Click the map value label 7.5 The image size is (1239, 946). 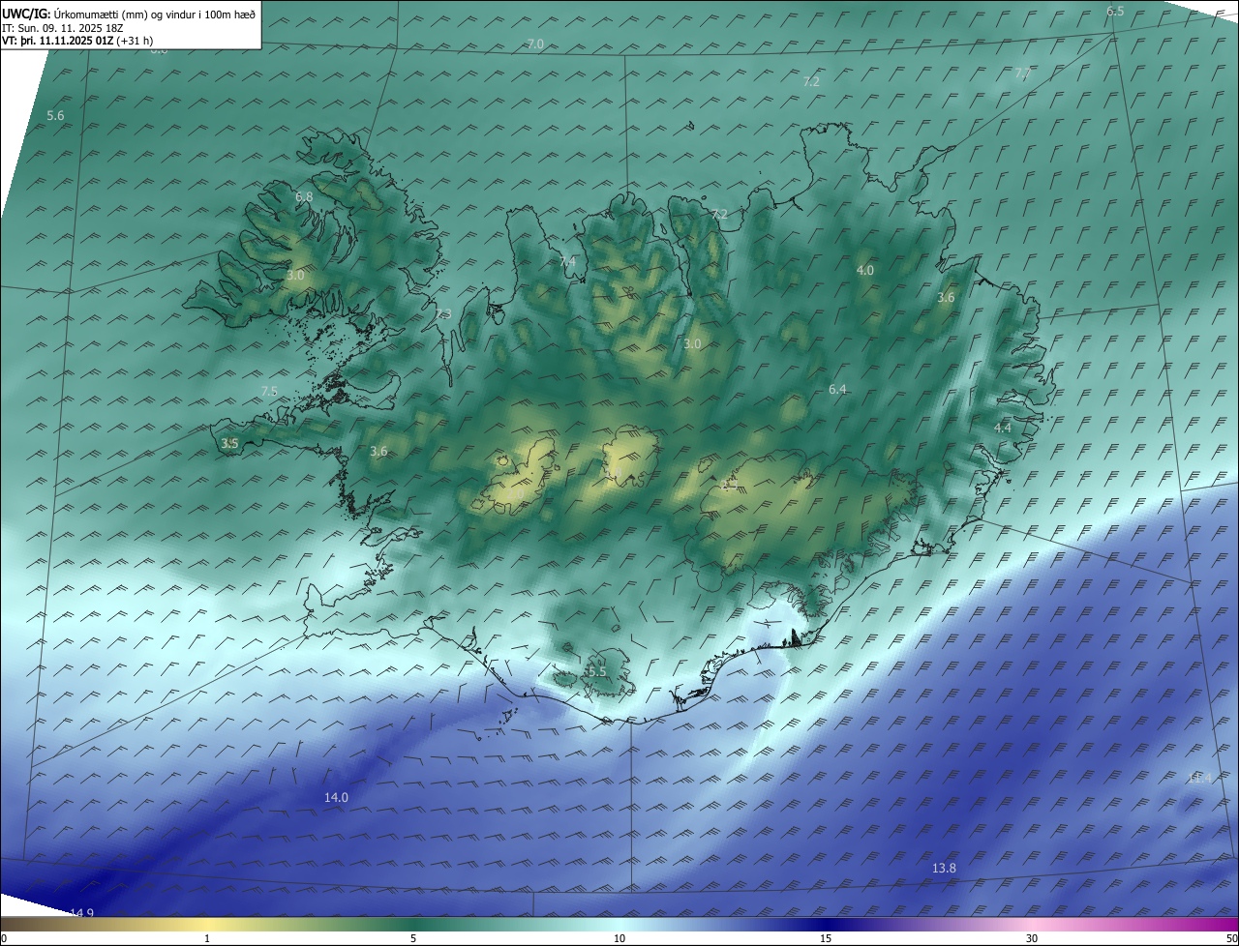click(269, 391)
